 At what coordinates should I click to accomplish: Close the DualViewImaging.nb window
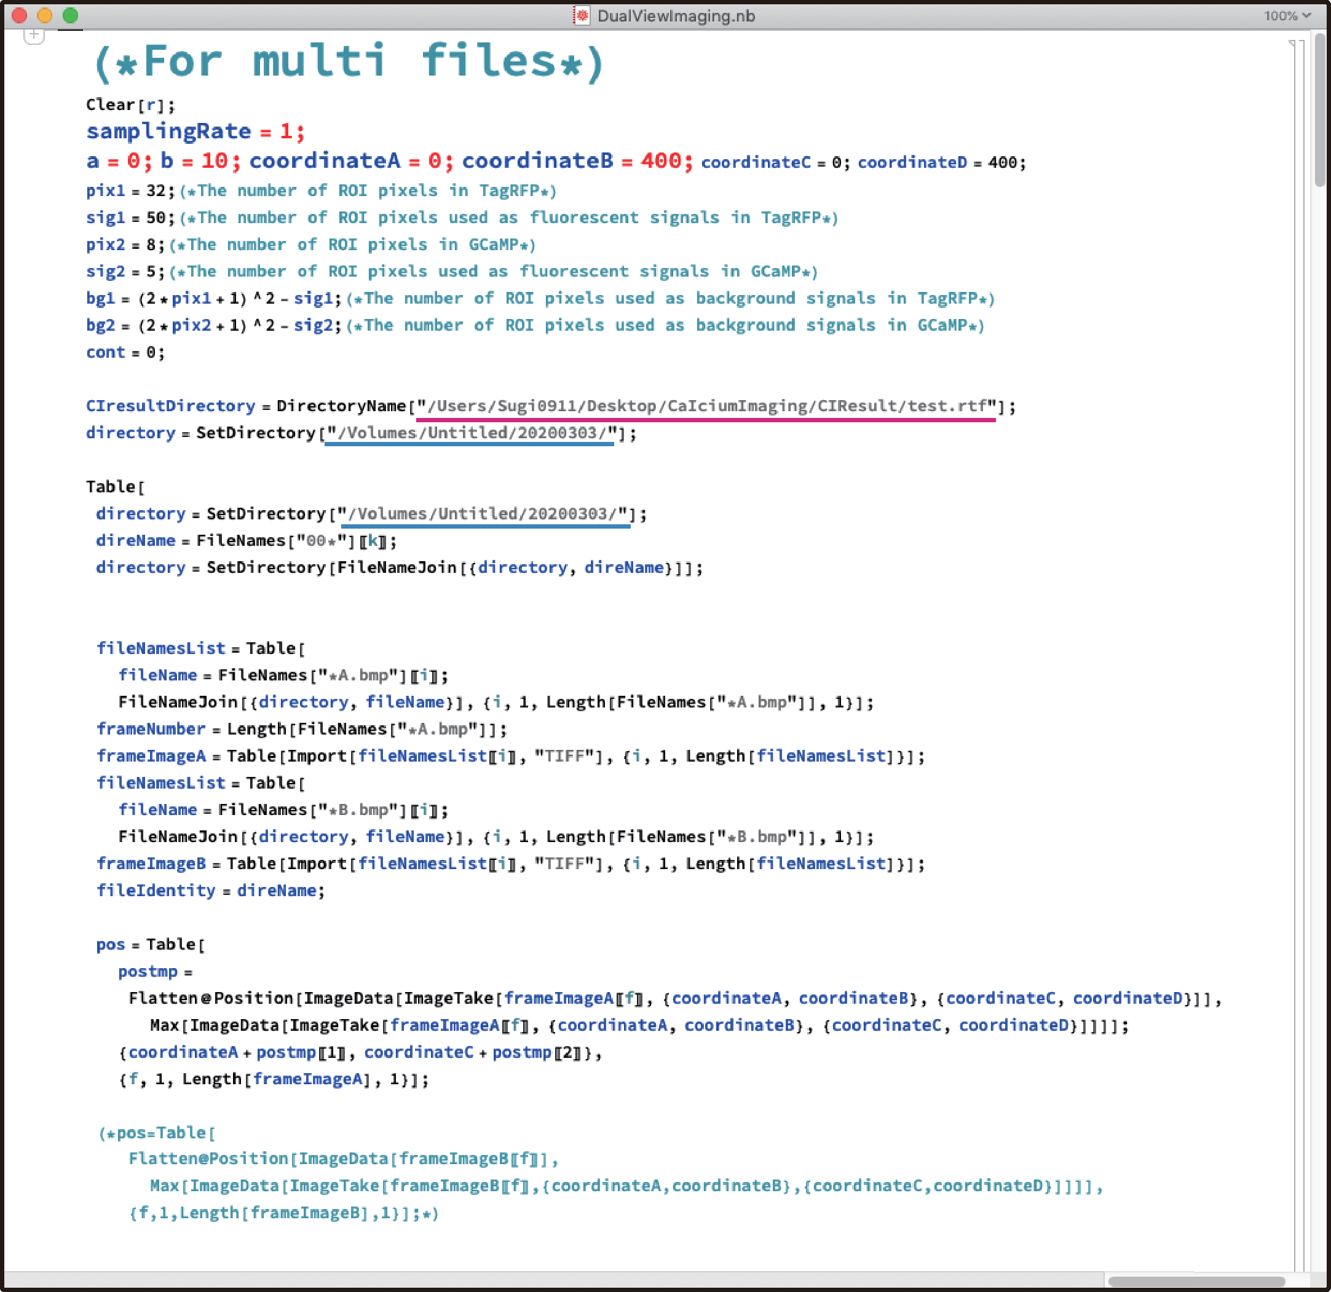[19, 15]
